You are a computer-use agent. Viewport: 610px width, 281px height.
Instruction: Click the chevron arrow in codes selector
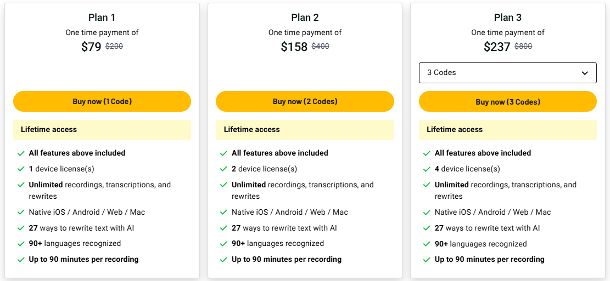[585, 73]
